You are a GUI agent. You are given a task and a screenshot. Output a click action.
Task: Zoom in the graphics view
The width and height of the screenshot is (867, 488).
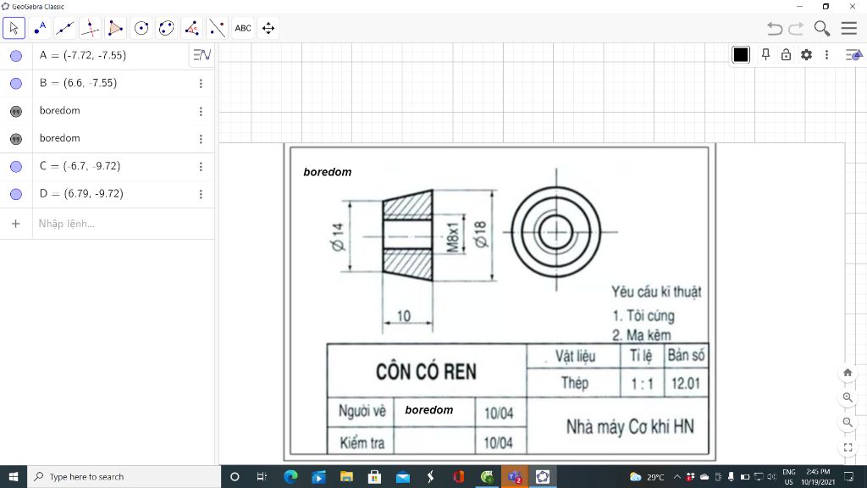pos(847,397)
